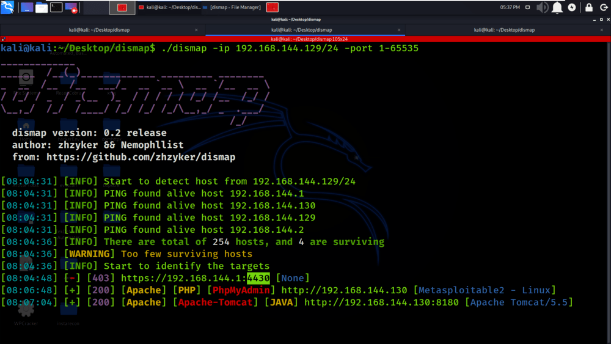The width and height of the screenshot is (611, 344).
Task: Click the blue show-desktop panel launcher
Action: coord(26,7)
